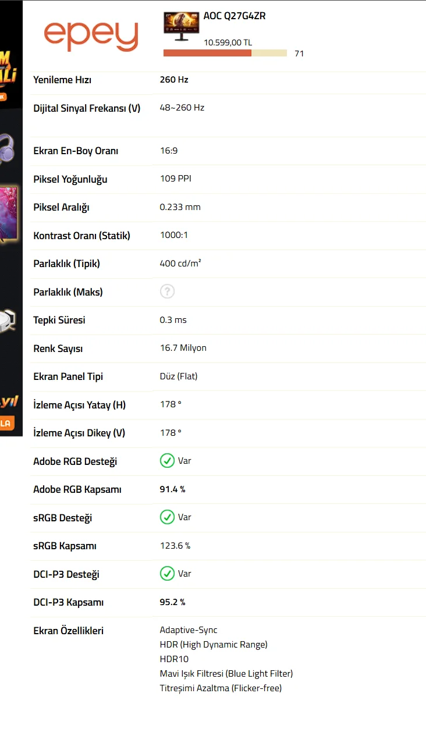The height and width of the screenshot is (736, 426).
Task: Select the 260 Hz refresh rate value
Action: pyautogui.click(x=174, y=80)
